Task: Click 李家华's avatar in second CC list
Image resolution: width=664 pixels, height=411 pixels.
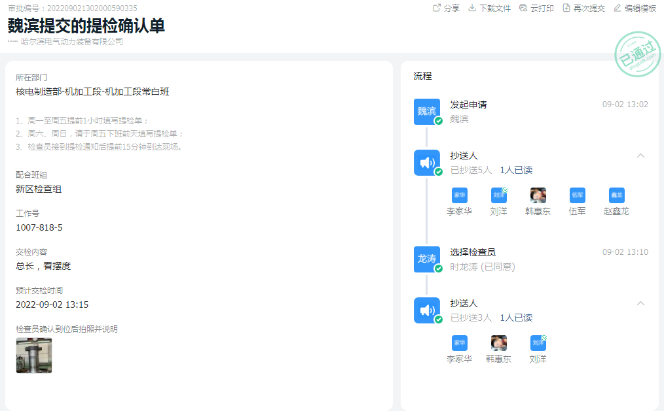Action: 459,342
